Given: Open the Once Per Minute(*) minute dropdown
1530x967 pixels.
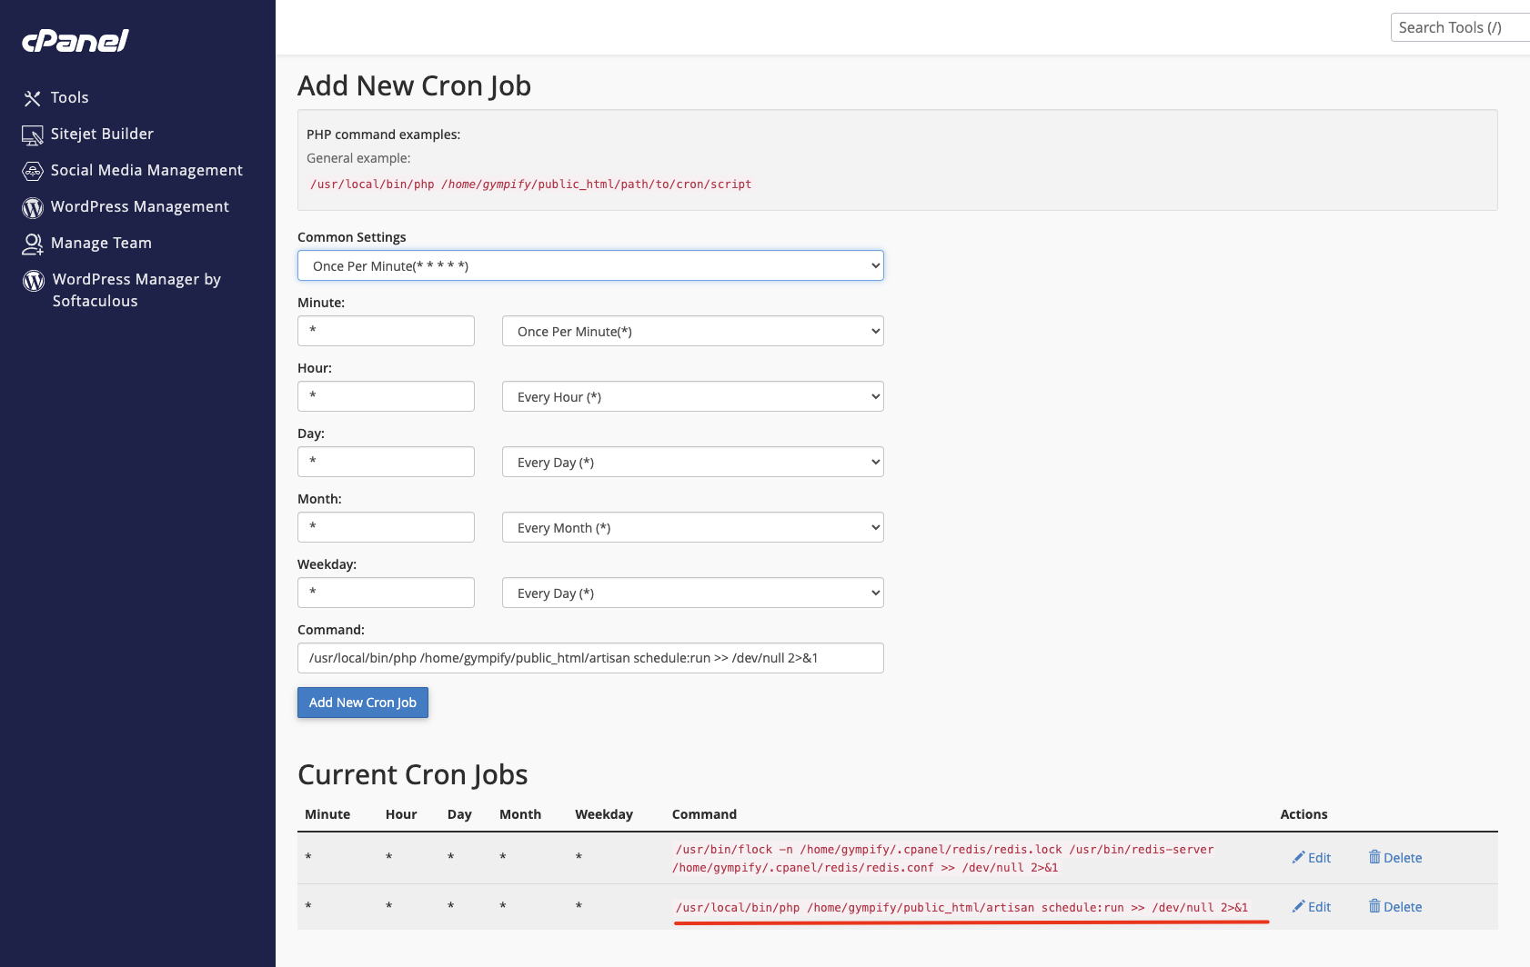Looking at the screenshot, I should pos(692,332).
